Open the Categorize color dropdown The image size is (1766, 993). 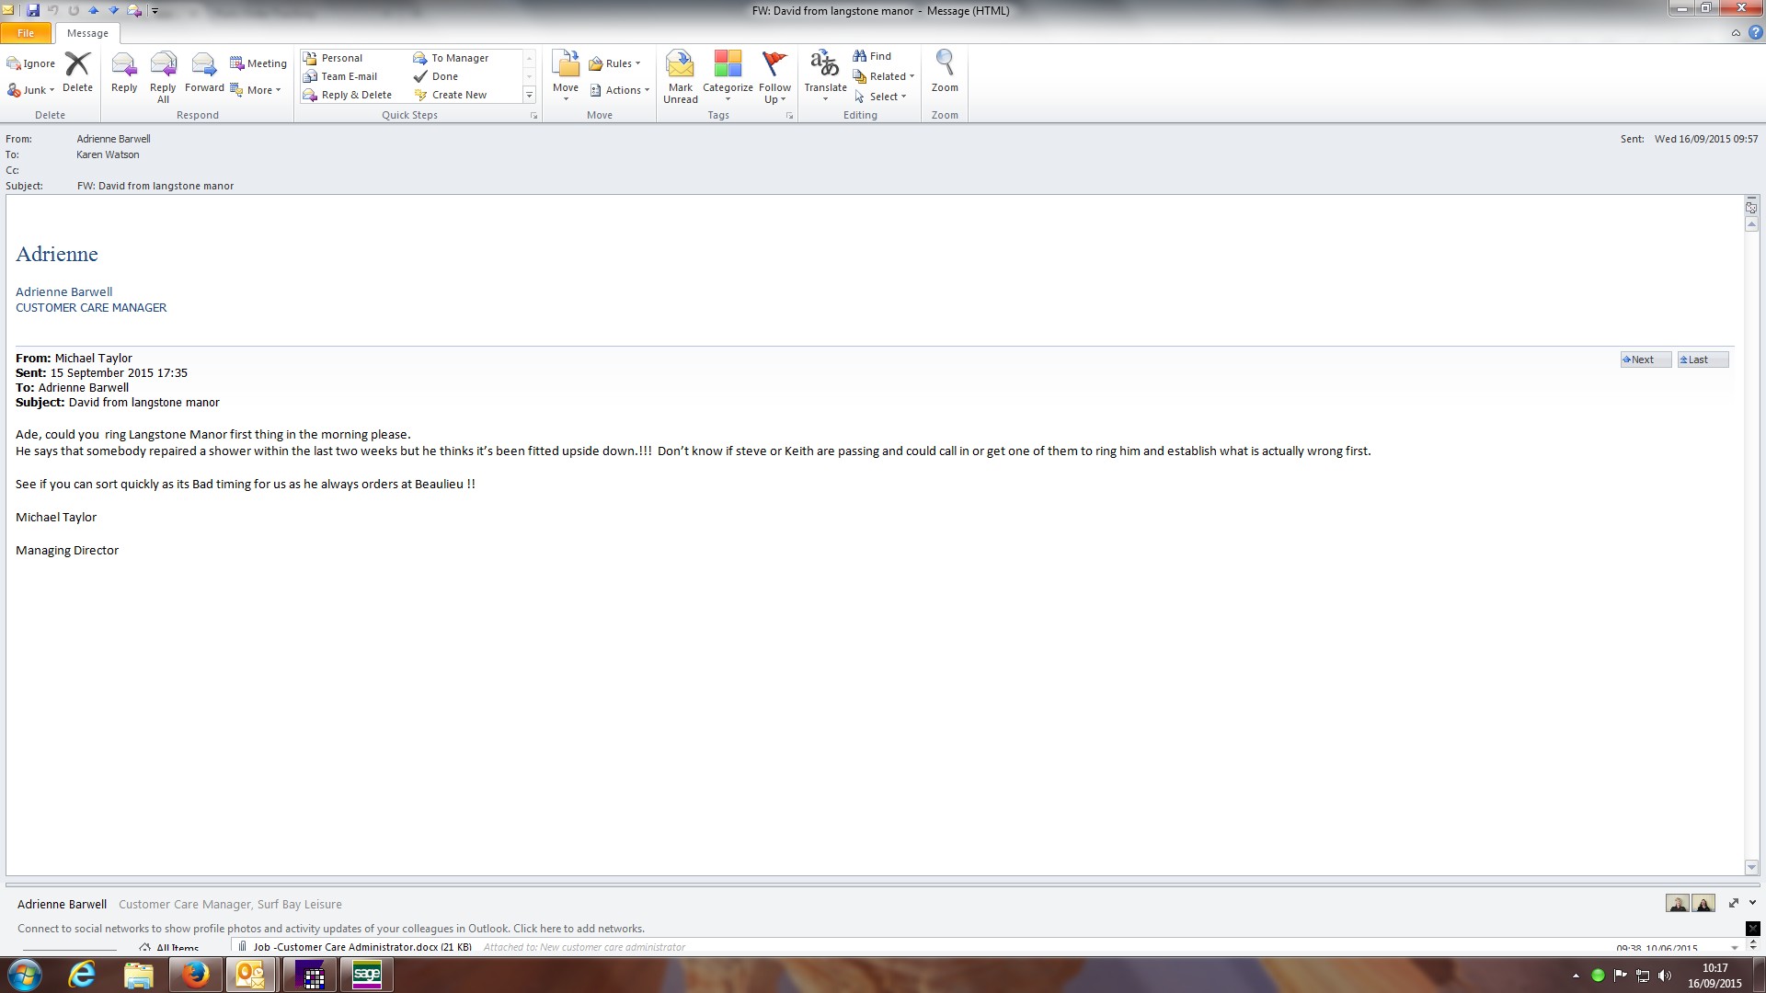(728, 76)
